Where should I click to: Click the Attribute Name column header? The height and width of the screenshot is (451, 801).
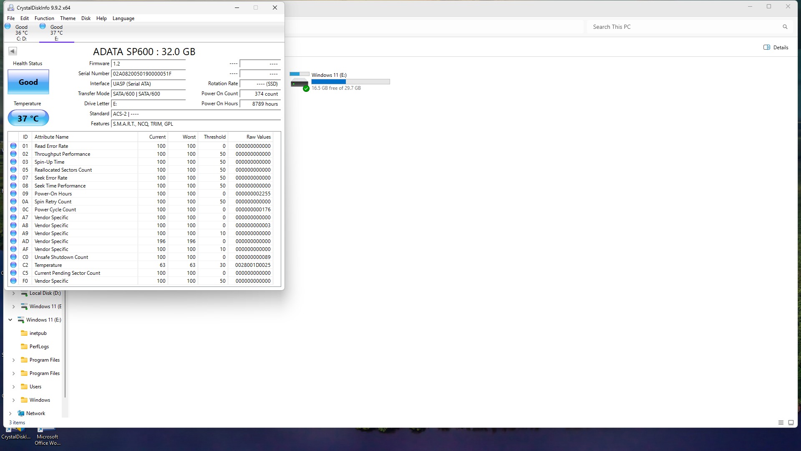[85, 137]
